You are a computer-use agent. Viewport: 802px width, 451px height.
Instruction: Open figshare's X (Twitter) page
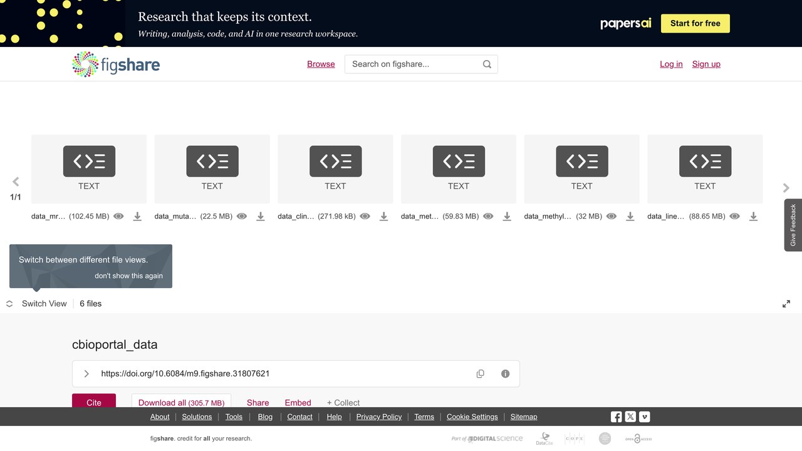pos(630,417)
